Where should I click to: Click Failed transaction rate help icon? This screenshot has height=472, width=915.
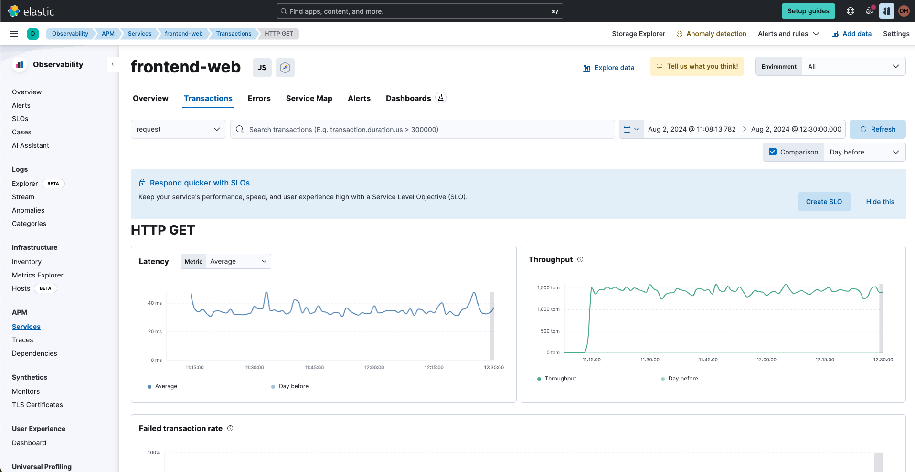pos(230,428)
